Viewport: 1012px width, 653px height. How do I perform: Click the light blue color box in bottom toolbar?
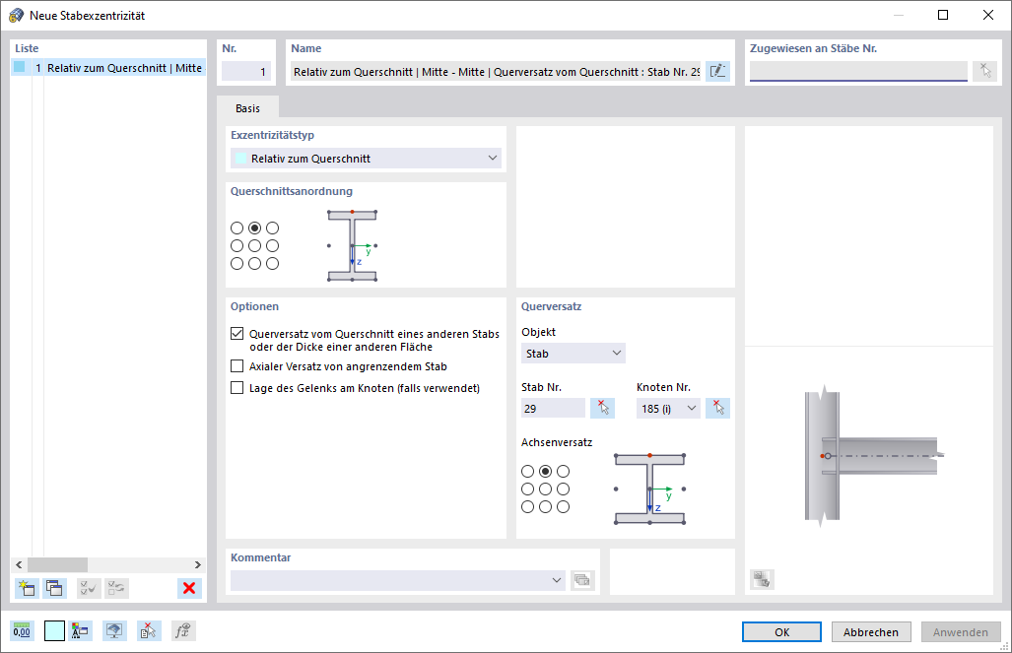(x=54, y=630)
